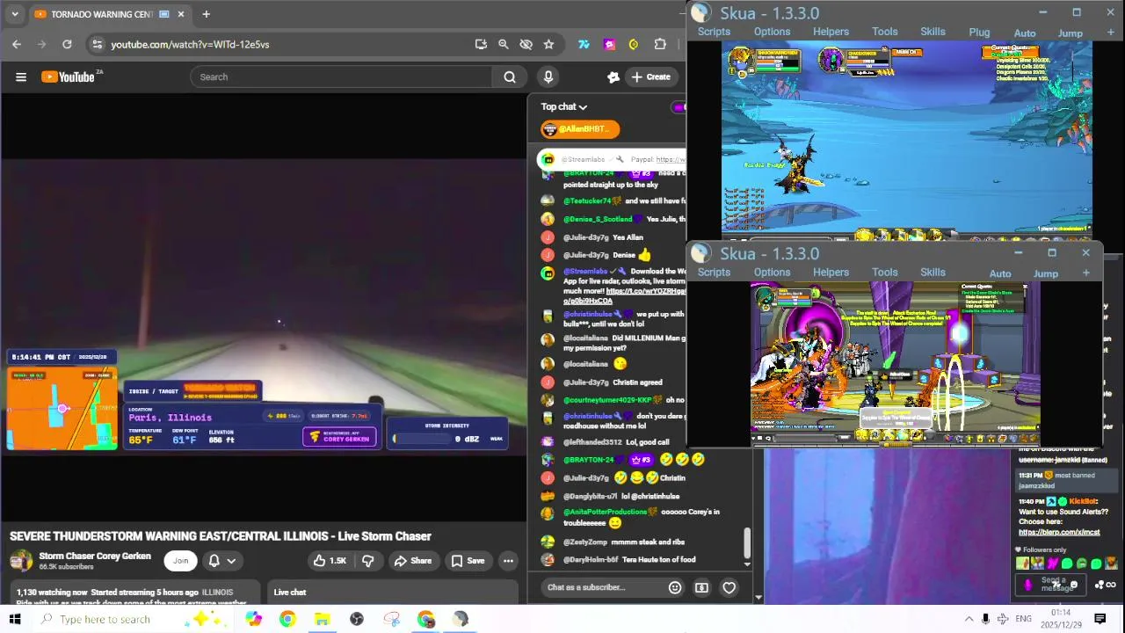Close the TORNADO WARNING tab
Image resolution: width=1125 pixels, height=633 pixels.
[x=181, y=14]
